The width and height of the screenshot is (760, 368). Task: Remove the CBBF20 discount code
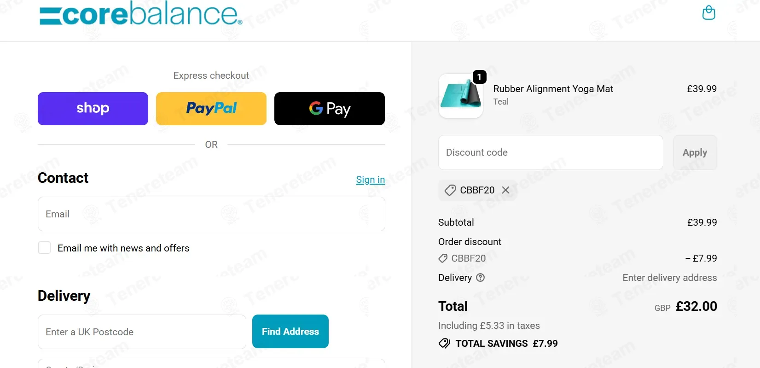pyautogui.click(x=505, y=190)
